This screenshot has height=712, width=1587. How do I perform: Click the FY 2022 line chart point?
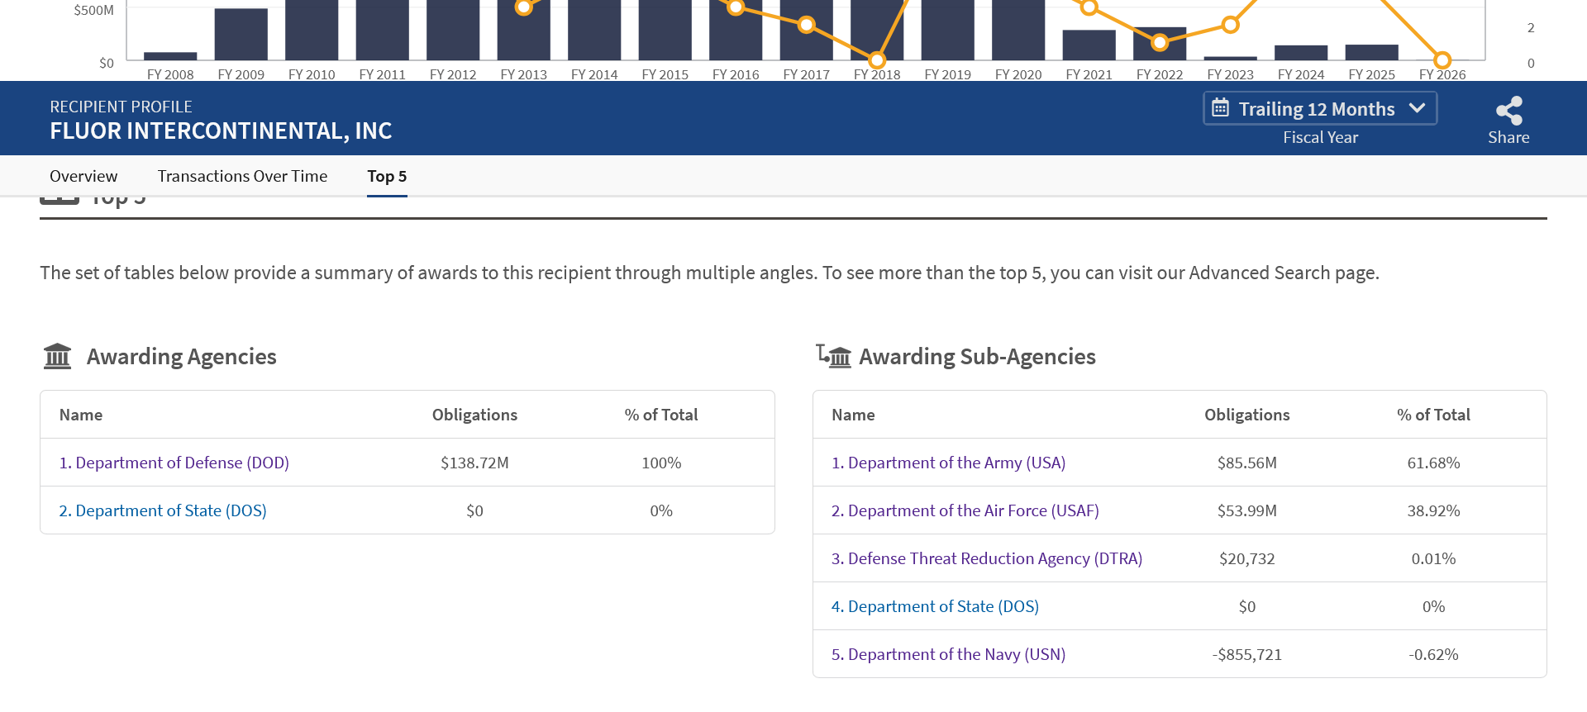pyautogui.click(x=1160, y=42)
